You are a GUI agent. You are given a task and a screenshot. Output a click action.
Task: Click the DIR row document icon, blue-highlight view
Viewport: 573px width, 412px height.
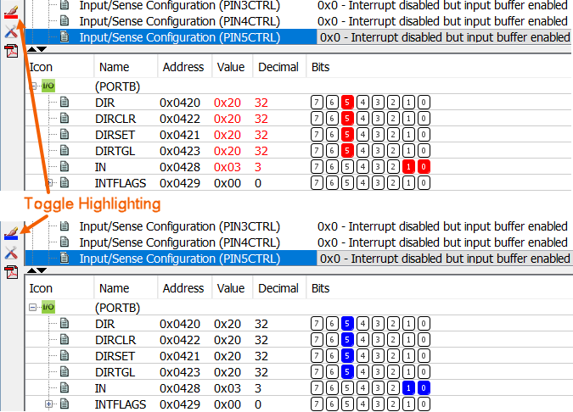pyautogui.click(x=65, y=323)
